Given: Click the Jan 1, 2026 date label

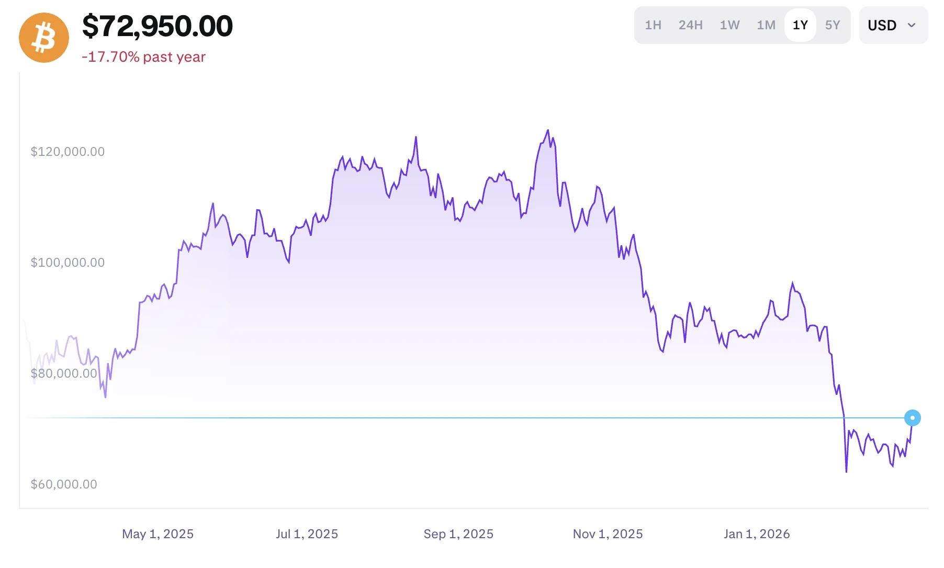Looking at the screenshot, I should [757, 534].
